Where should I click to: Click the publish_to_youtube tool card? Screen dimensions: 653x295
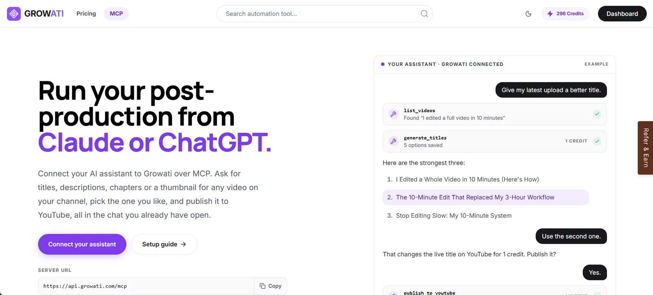point(495,291)
